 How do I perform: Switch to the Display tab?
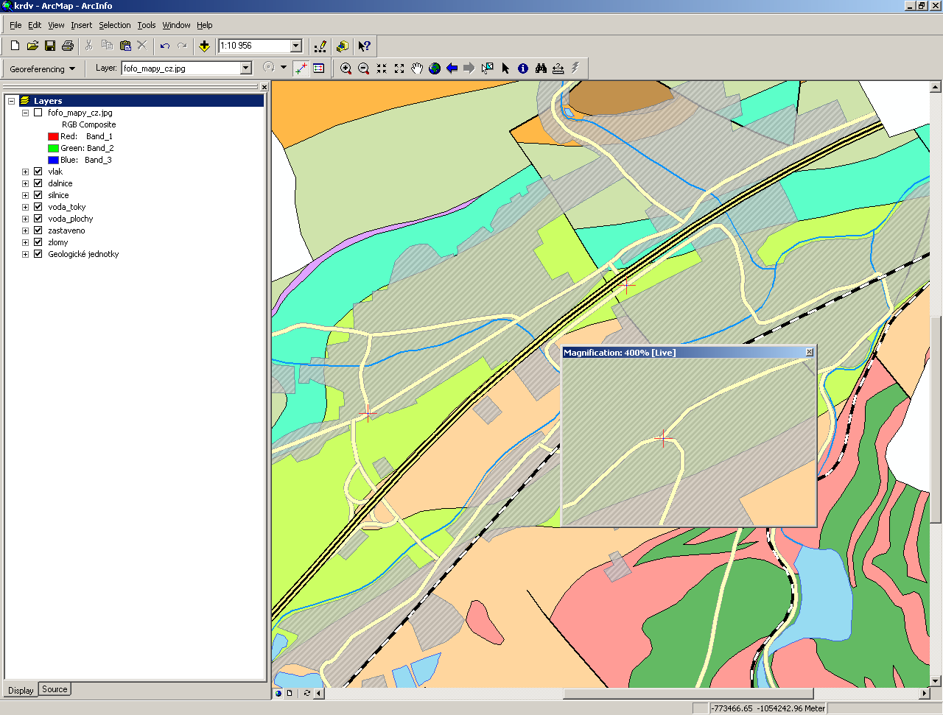[21, 690]
